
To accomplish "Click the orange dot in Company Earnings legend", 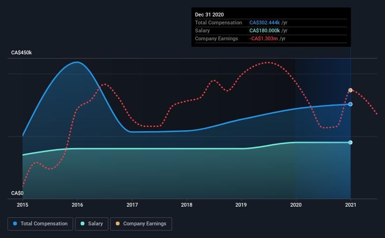I will click(118, 223).
